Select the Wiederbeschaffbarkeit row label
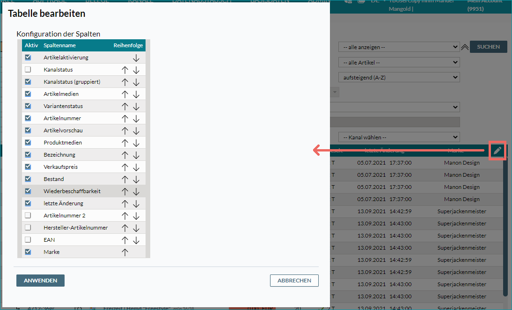This screenshot has height=310, width=512. click(72, 191)
